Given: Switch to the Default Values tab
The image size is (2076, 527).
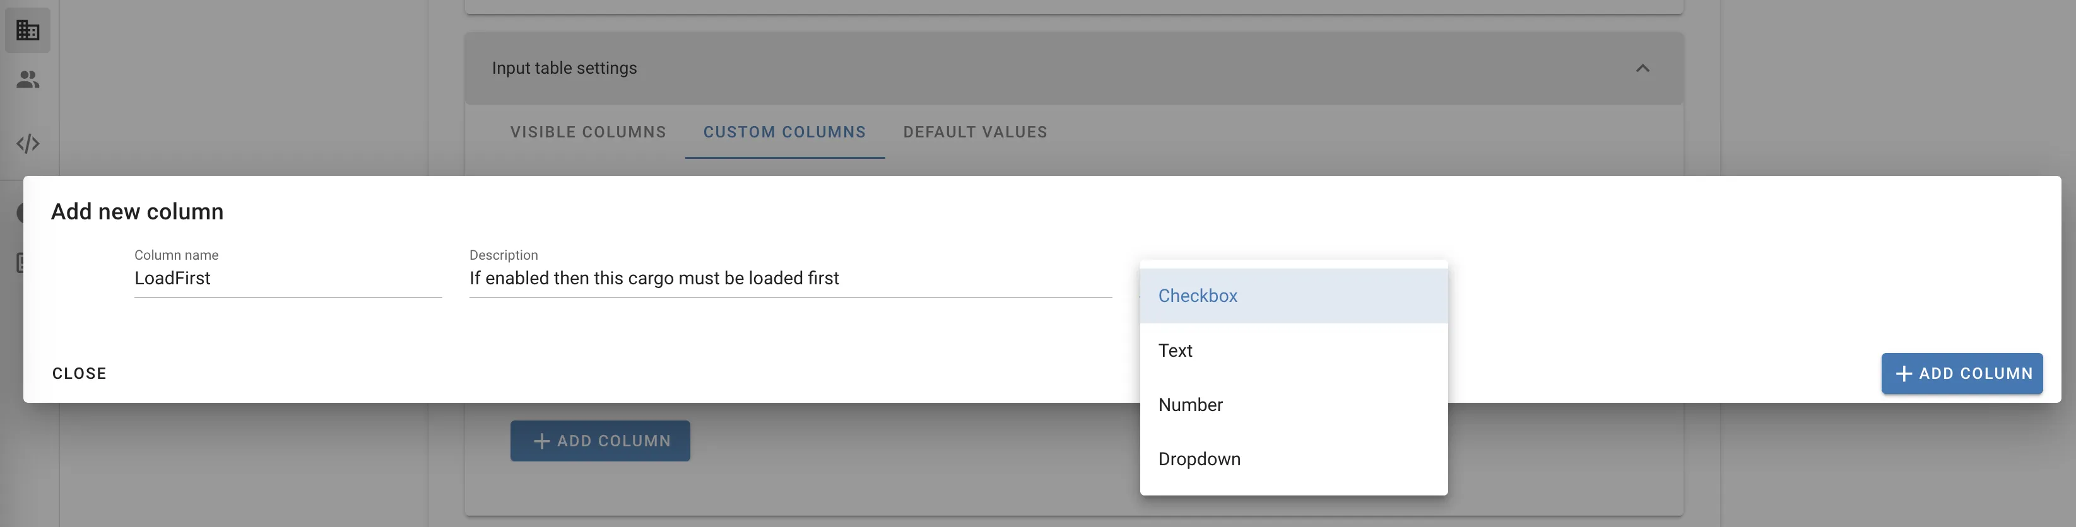Looking at the screenshot, I should tap(974, 132).
